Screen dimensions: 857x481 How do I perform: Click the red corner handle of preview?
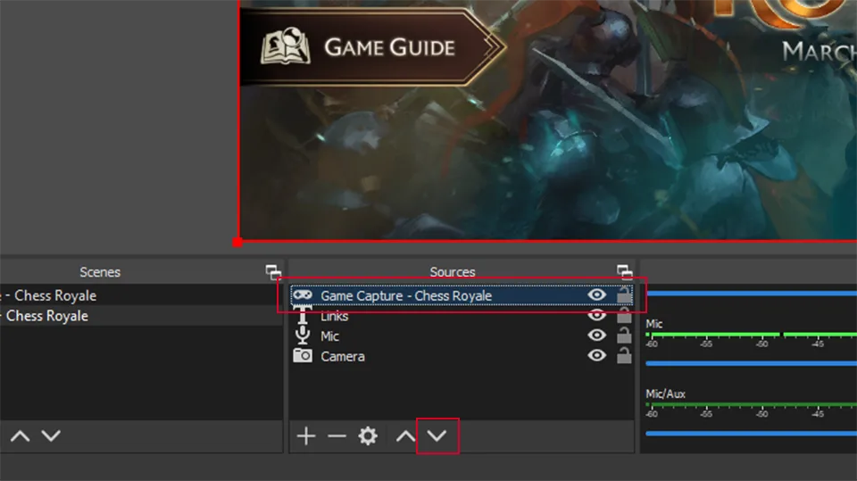click(x=237, y=242)
